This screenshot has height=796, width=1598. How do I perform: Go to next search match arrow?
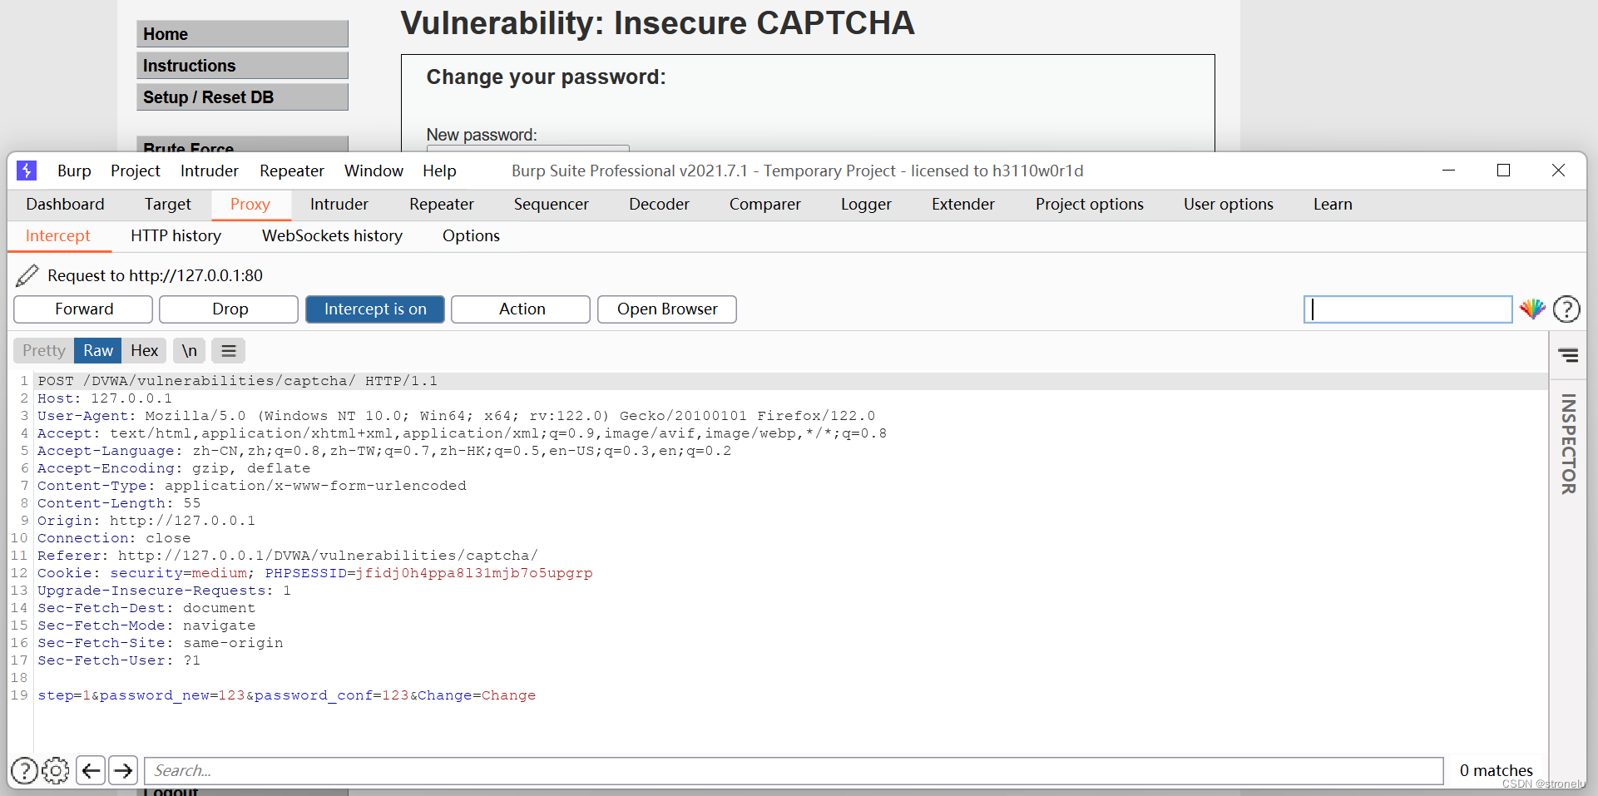(123, 771)
